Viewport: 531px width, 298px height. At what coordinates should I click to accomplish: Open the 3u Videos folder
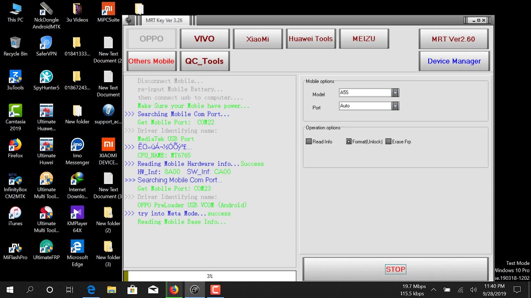pyautogui.click(x=77, y=12)
